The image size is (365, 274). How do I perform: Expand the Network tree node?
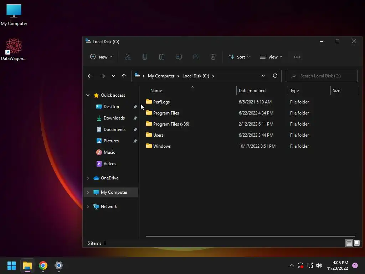(88, 207)
